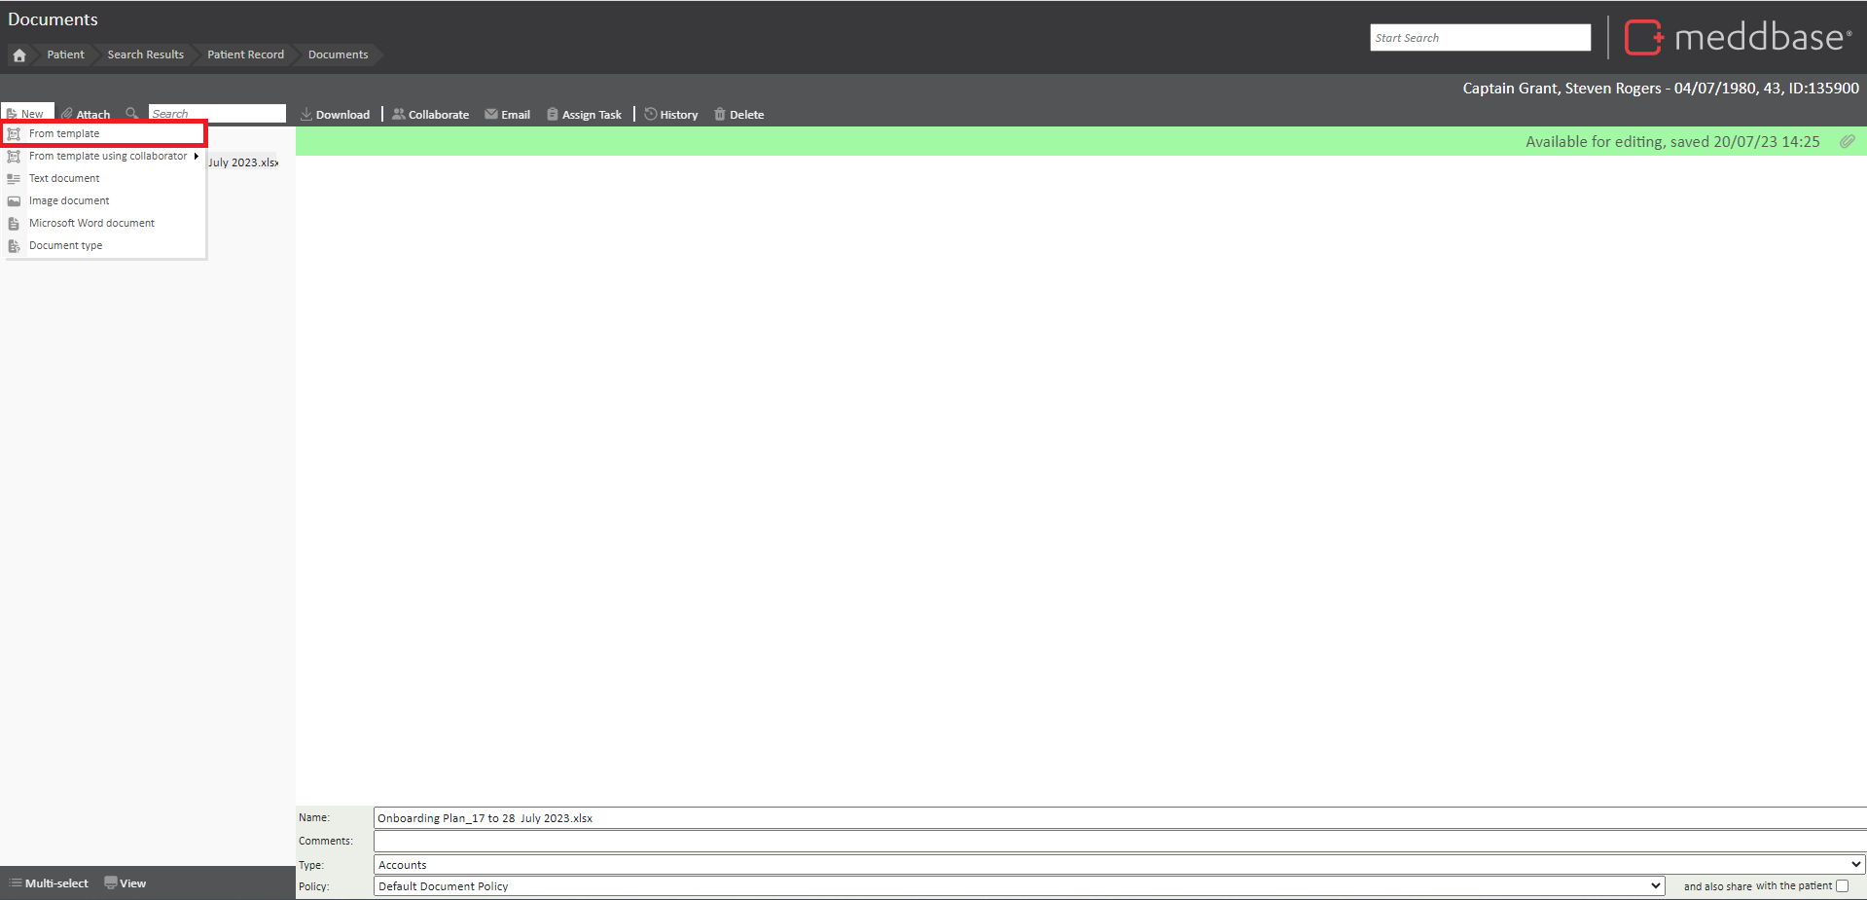Screen dimensions: 1867x900
Task: Enable share with the patient checkbox
Action: (1842, 886)
